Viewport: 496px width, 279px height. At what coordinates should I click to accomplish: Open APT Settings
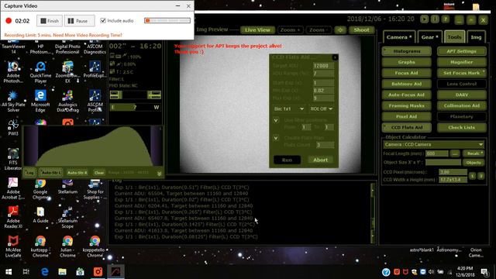462,51
